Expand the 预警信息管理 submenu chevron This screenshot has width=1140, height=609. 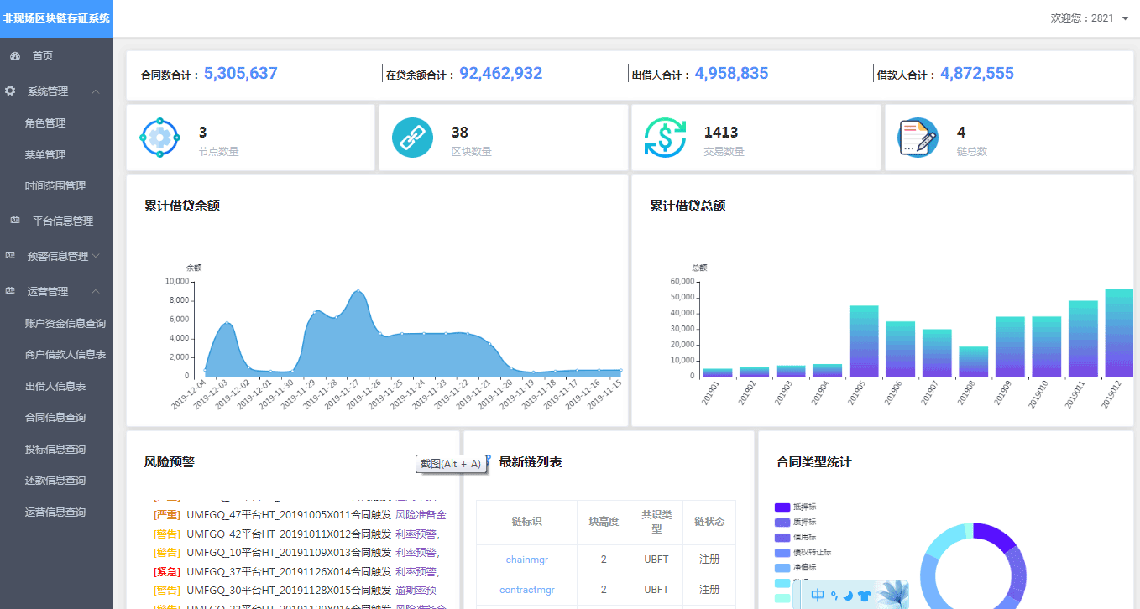click(96, 256)
